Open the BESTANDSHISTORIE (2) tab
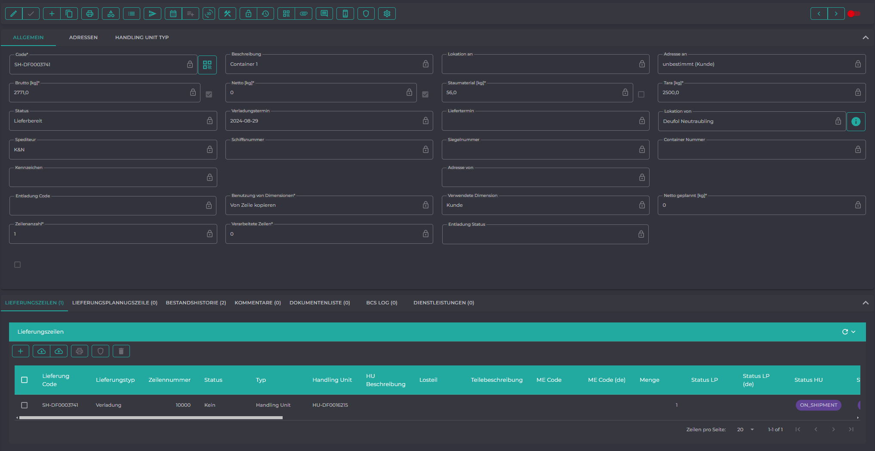 tap(196, 303)
